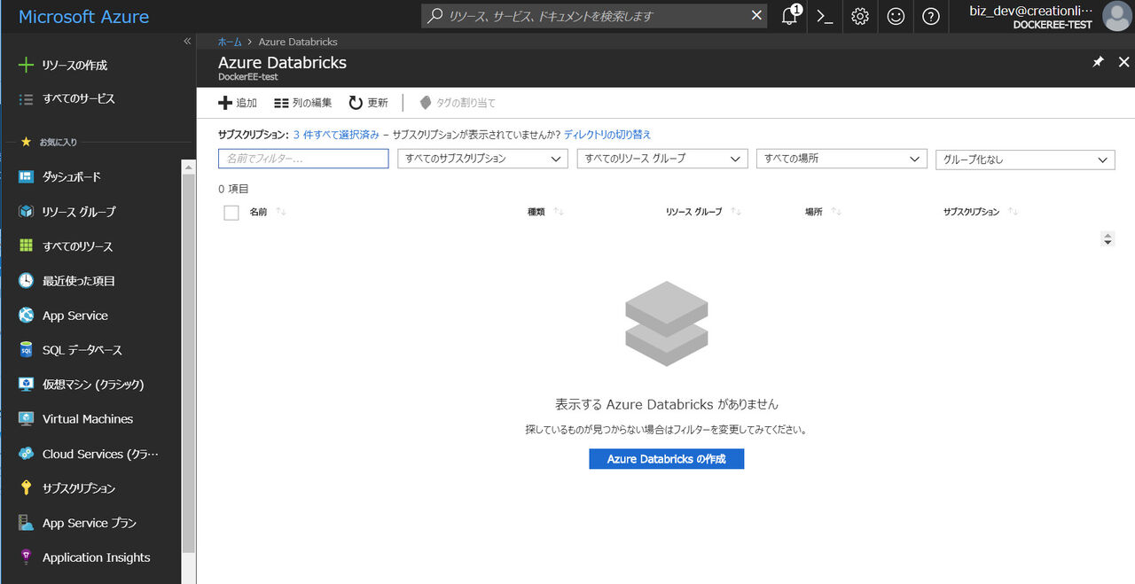Click the biz_dev account name text
This screenshot has height=584, width=1135.
click(1031, 10)
